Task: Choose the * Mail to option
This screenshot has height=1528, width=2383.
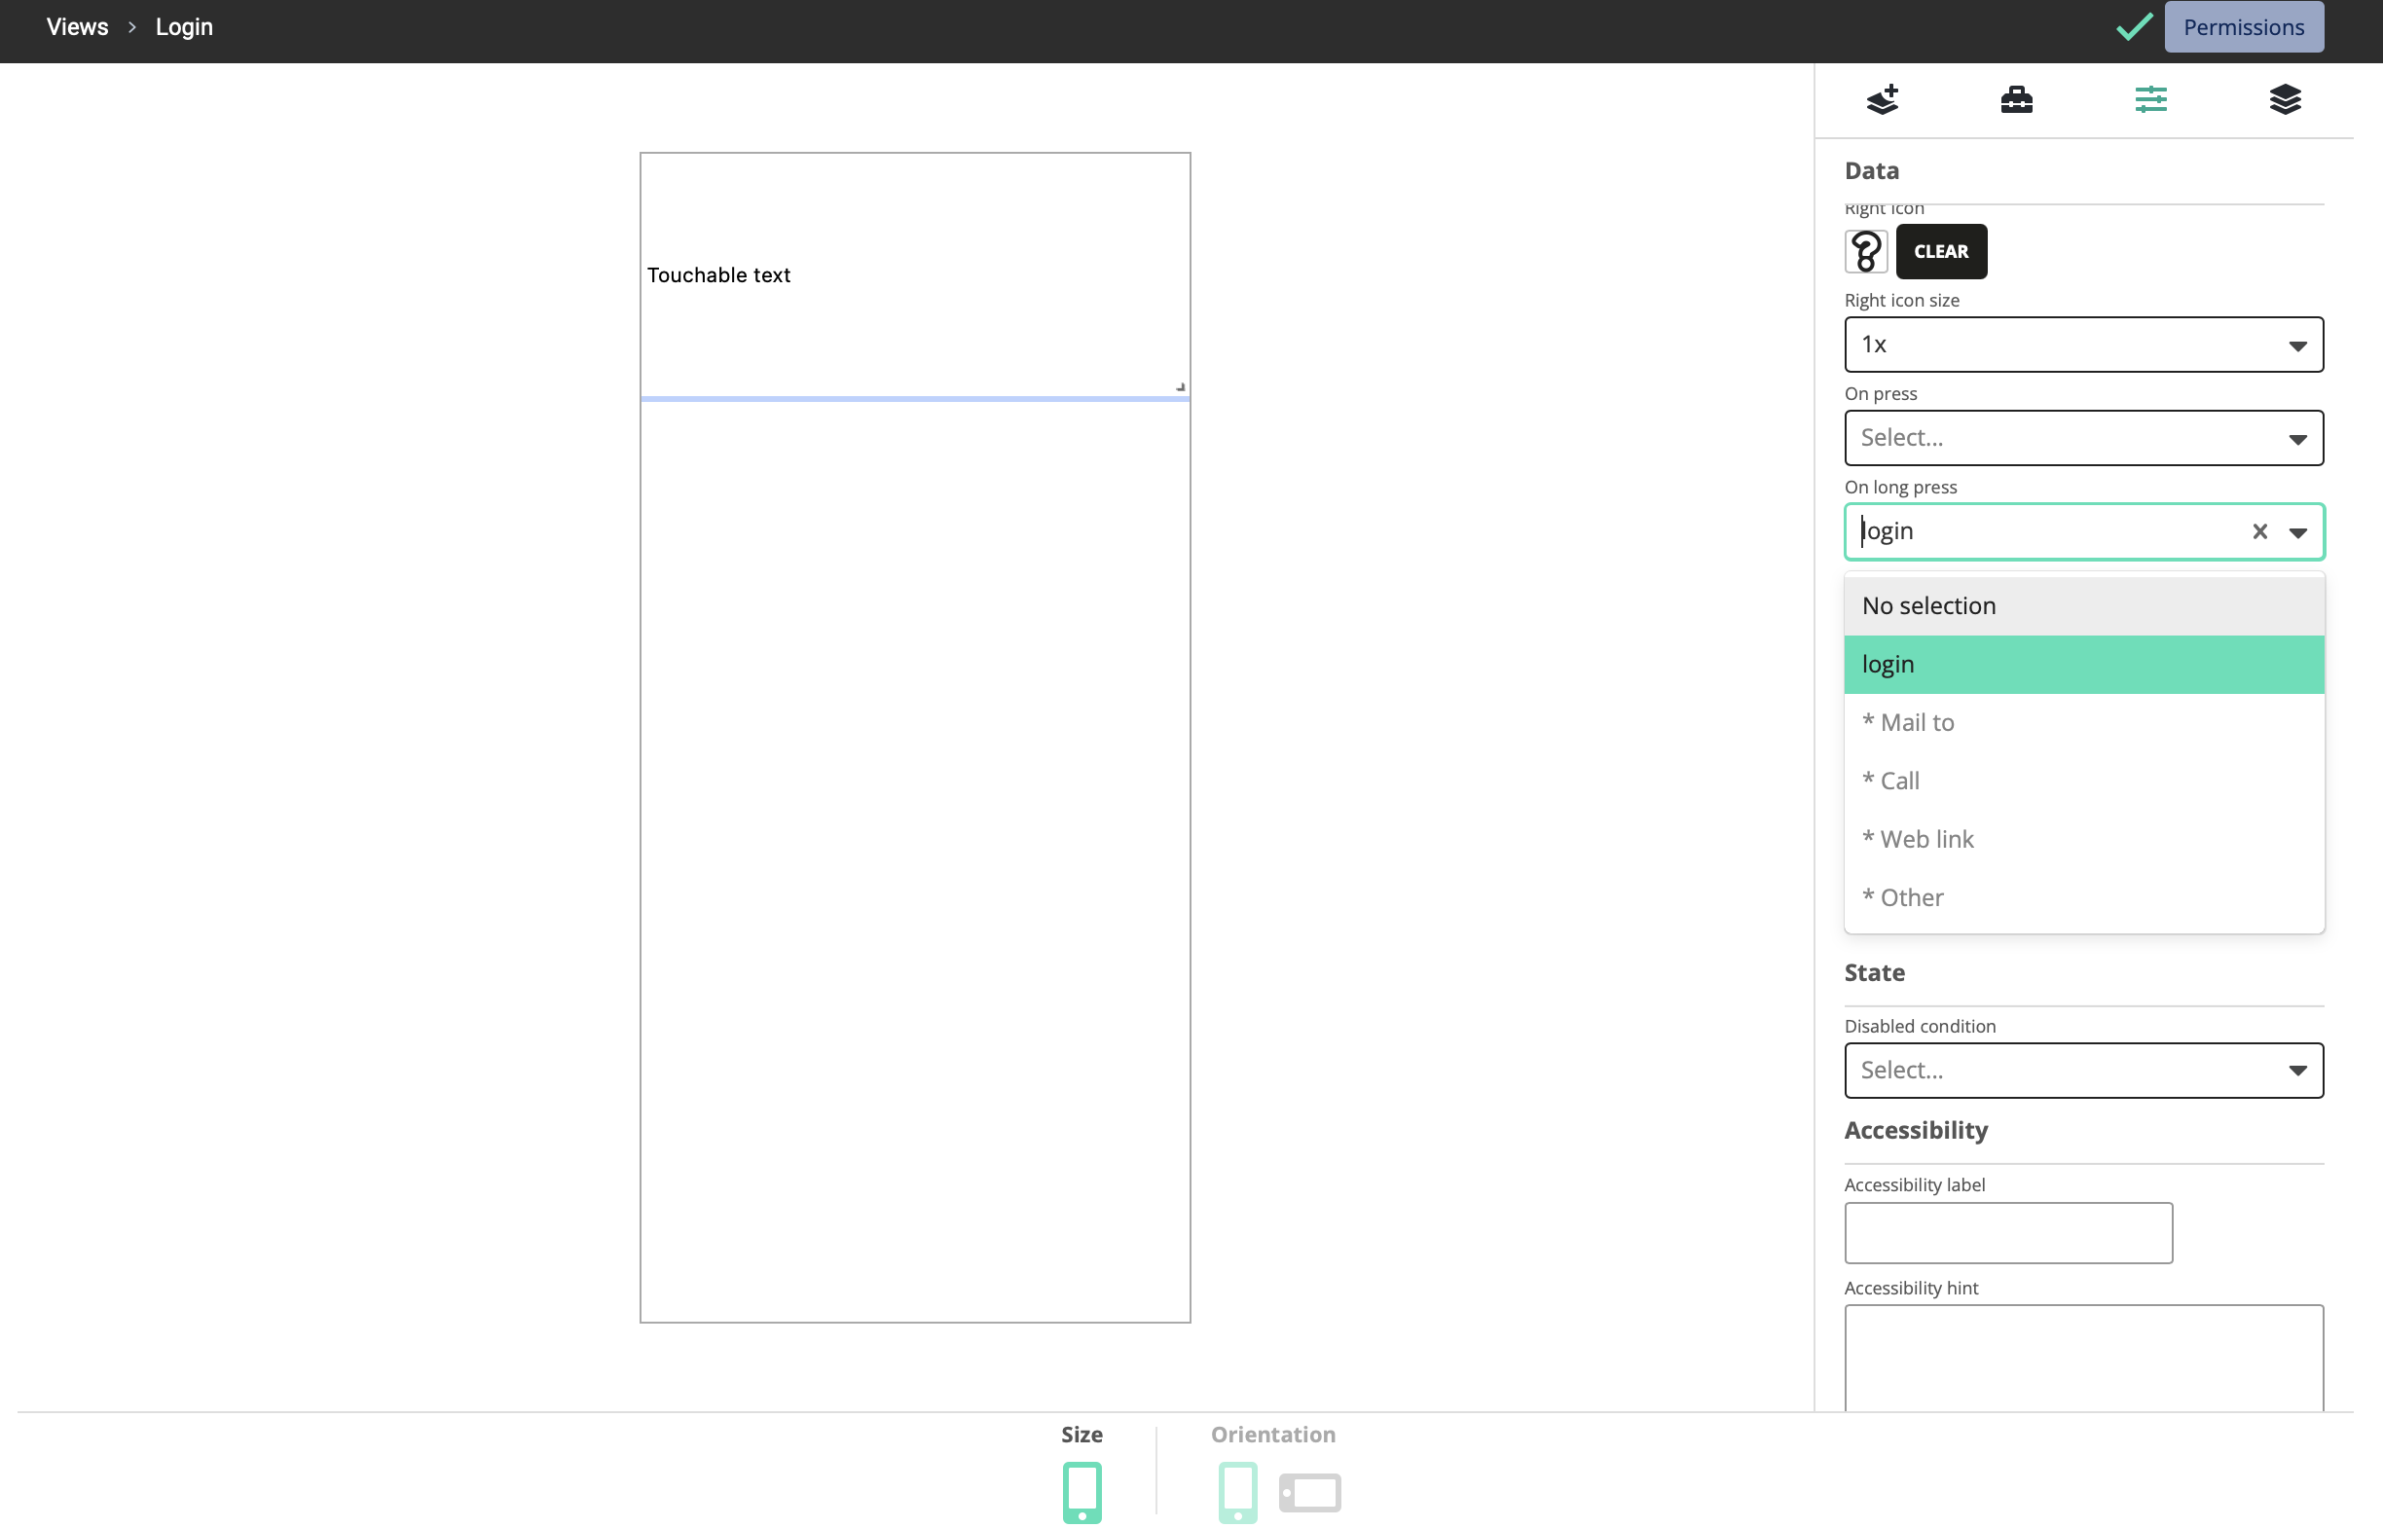Action: point(2083,722)
